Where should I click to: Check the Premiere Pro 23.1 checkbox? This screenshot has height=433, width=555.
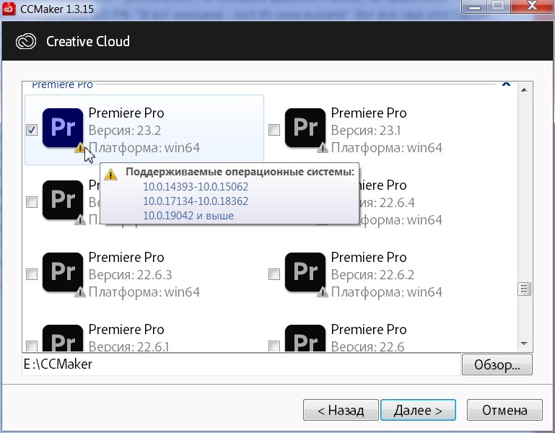274,130
